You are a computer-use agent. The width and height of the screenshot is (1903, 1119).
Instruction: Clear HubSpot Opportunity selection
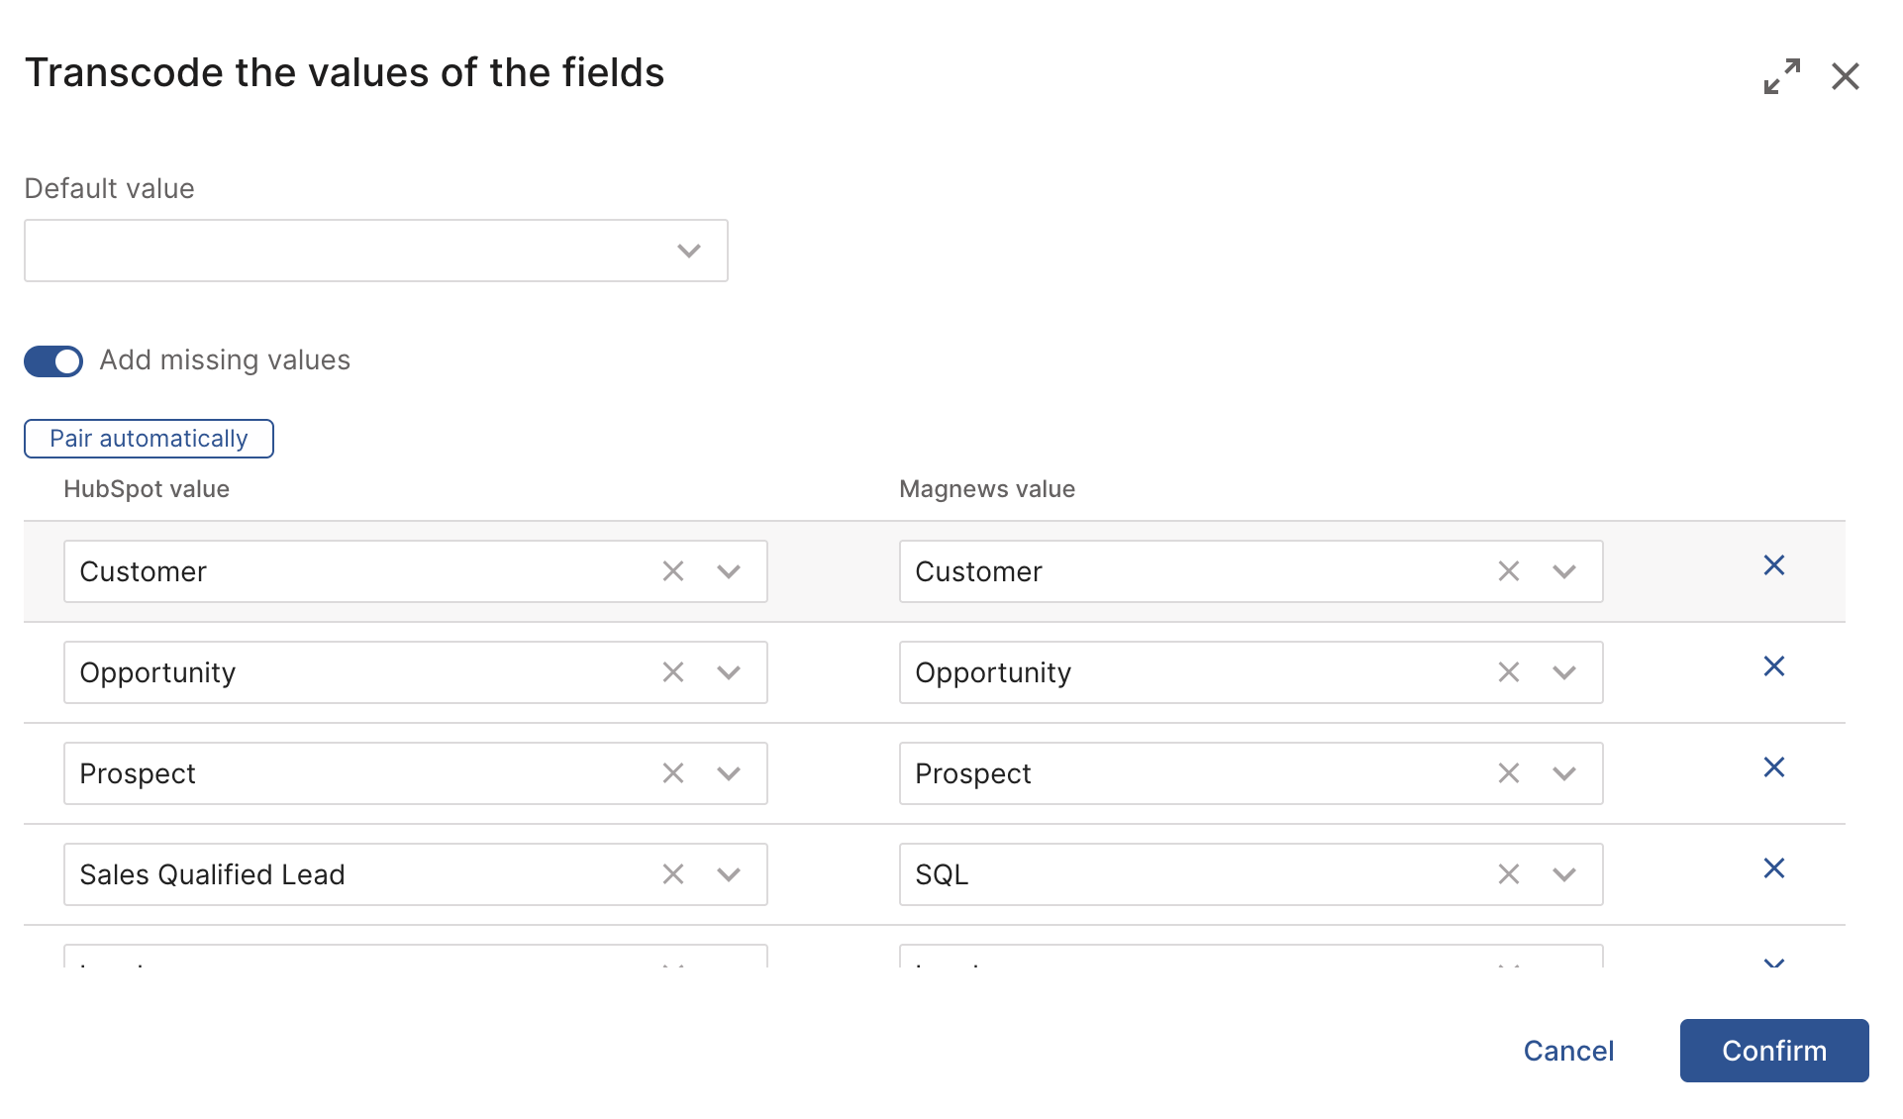[x=673, y=672]
